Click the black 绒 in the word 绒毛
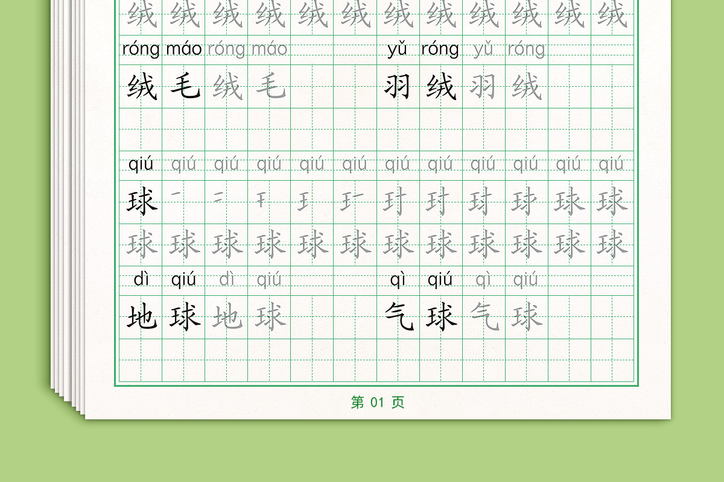The width and height of the screenshot is (724, 482). (x=142, y=87)
